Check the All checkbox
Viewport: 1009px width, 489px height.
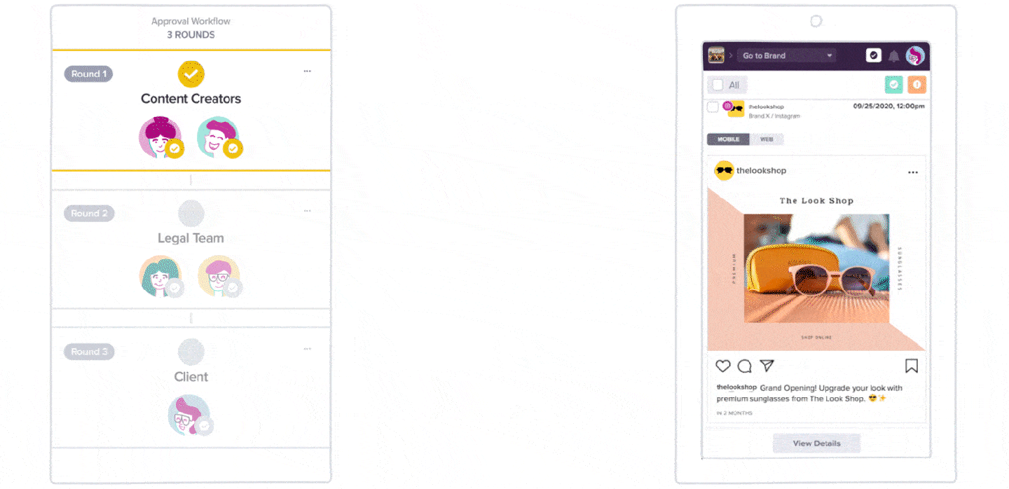(x=718, y=85)
